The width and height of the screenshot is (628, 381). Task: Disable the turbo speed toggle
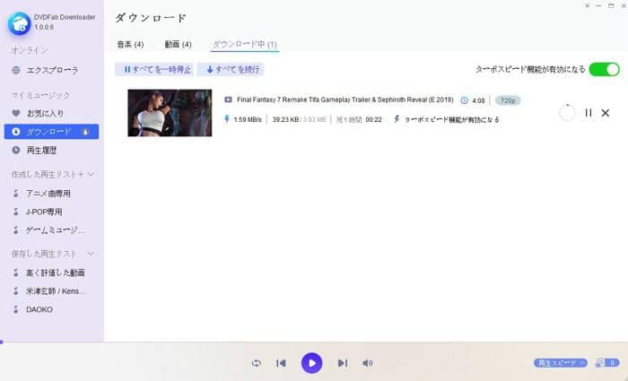pyautogui.click(x=604, y=69)
